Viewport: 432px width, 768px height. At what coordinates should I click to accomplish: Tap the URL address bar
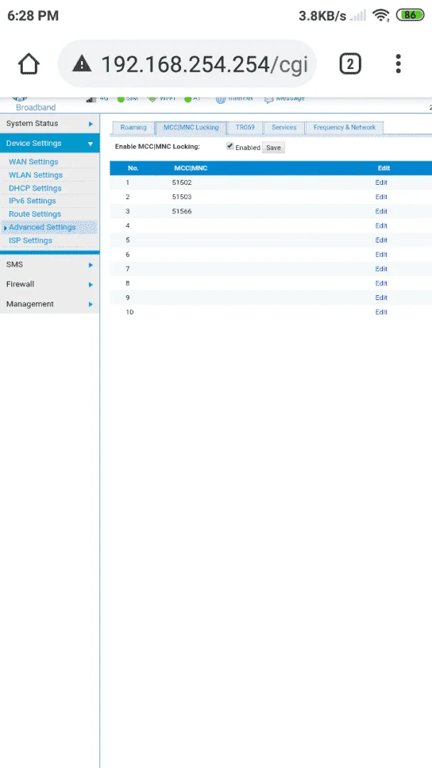click(188, 64)
